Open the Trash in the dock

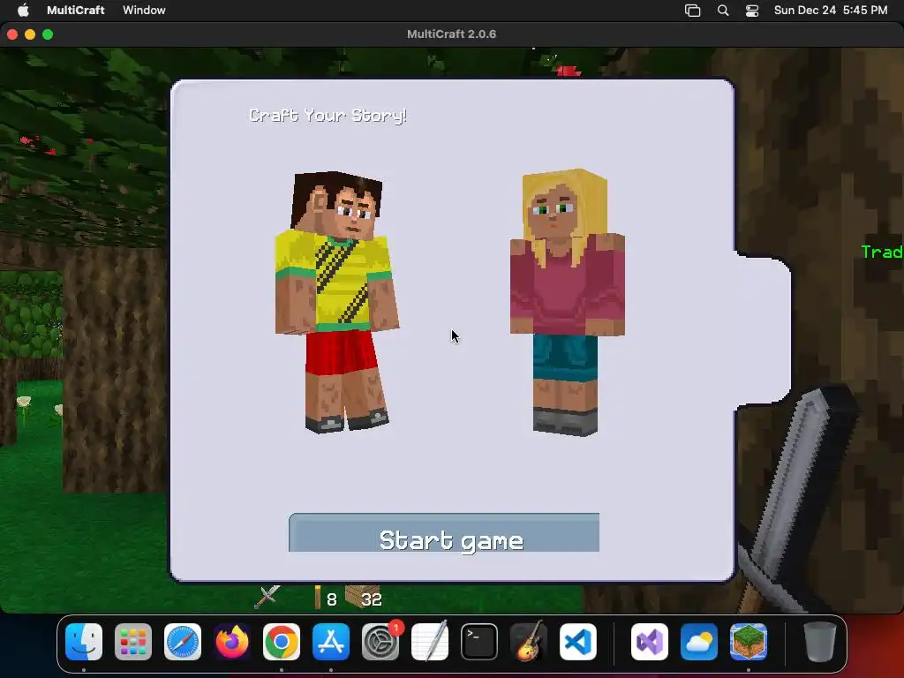[820, 642]
